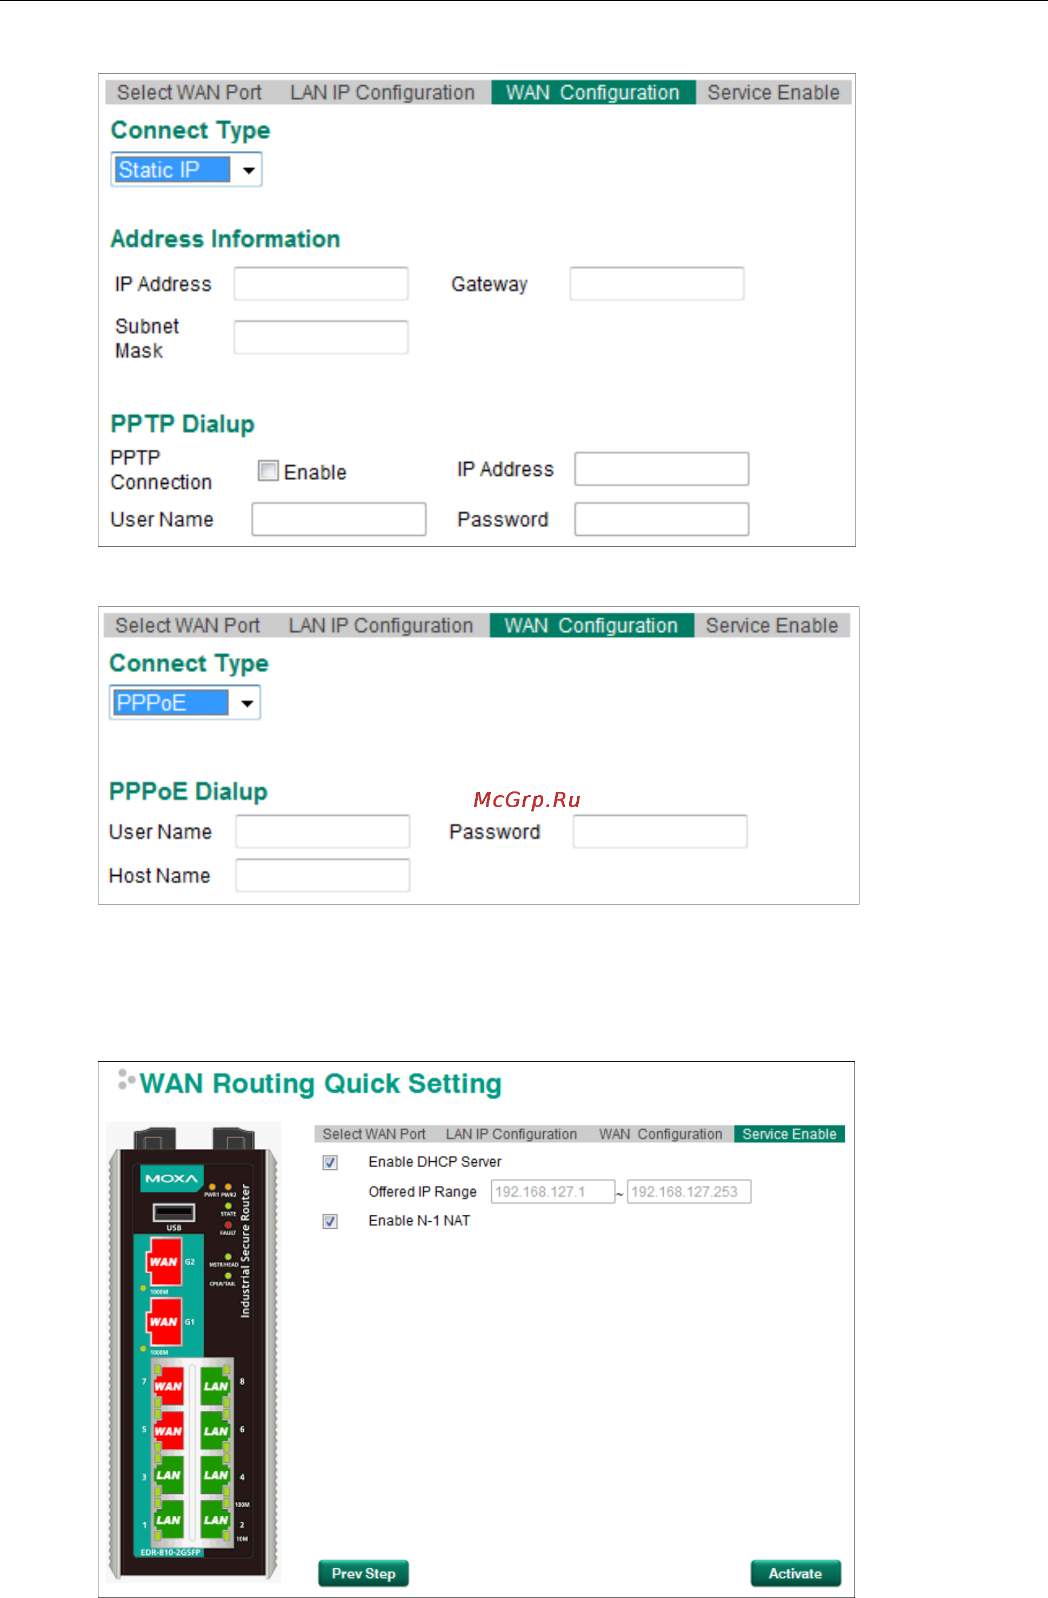Click LAN port 2 on the router
This screenshot has height=1598, width=1048.
coord(216,1520)
